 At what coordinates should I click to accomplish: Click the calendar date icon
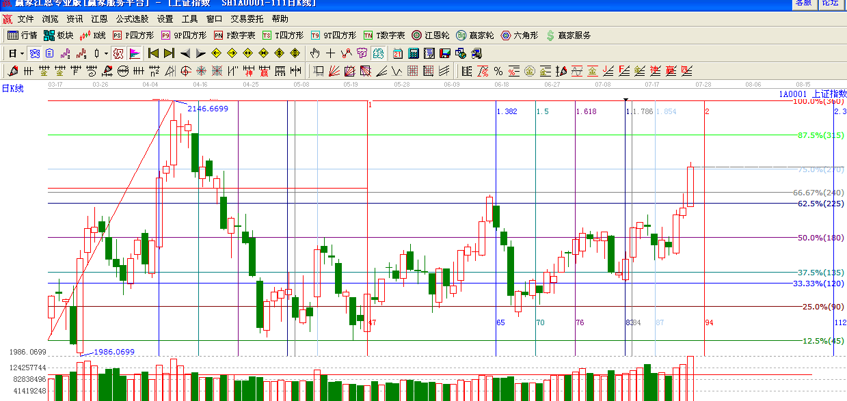398,53
